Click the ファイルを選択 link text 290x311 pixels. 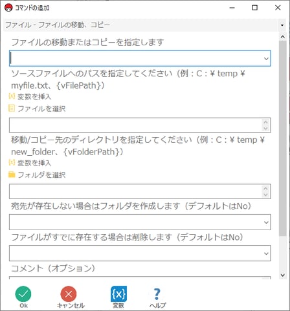pos(41,109)
